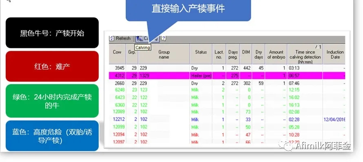
Task: Click induction date 12/04/2016 cell
Action: [334, 119]
